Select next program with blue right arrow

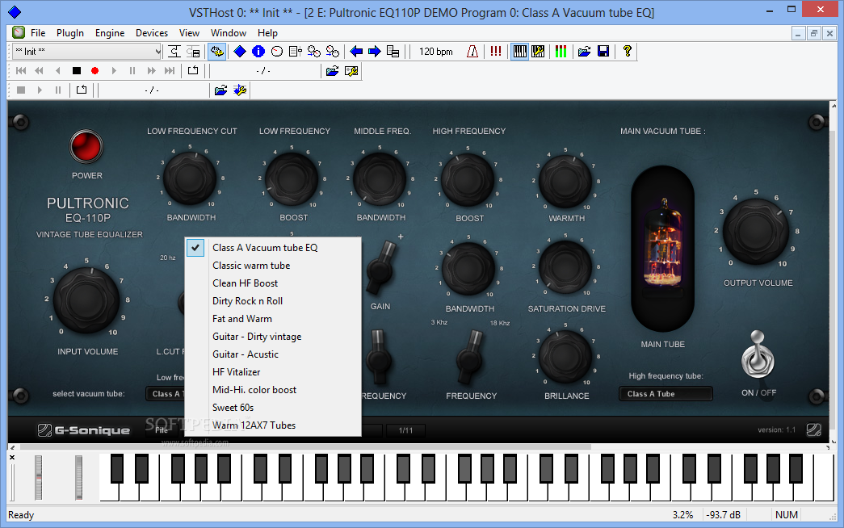[x=375, y=51]
